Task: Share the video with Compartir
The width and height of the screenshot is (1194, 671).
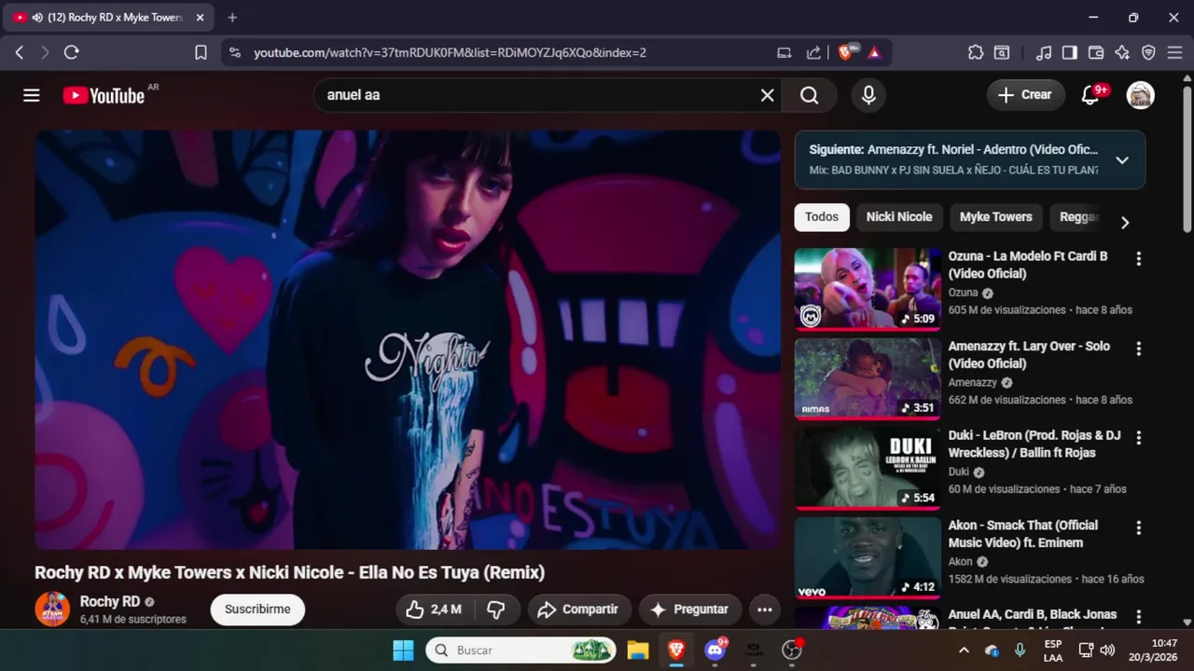Action: tap(579, 609)
